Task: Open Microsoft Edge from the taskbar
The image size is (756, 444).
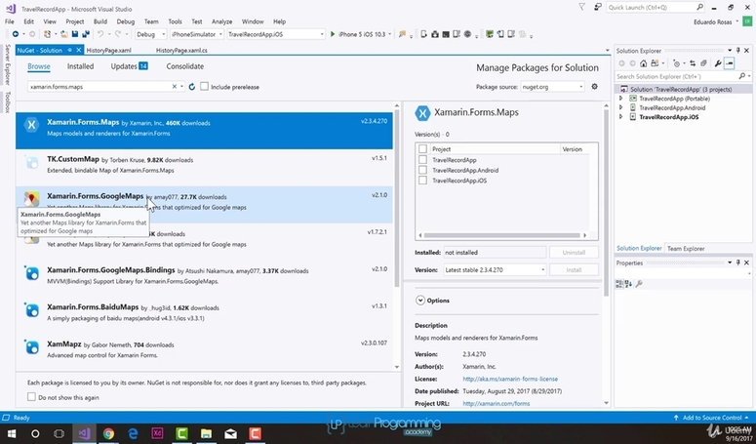Action: tap(133, 434)
